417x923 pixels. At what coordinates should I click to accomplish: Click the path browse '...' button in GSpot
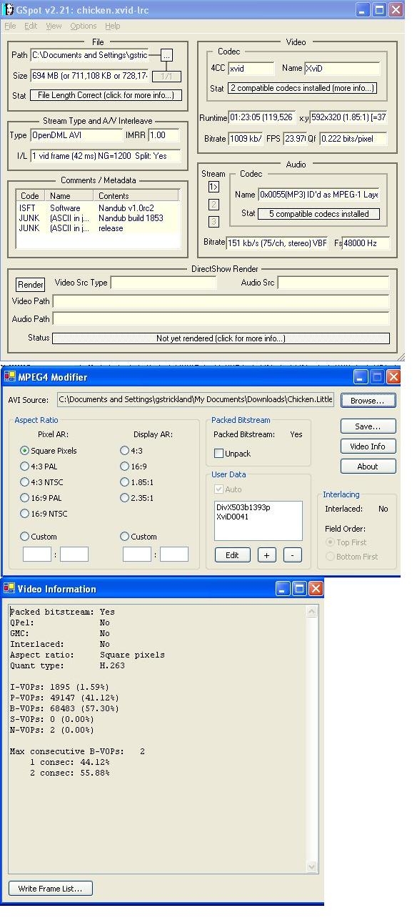166,54
